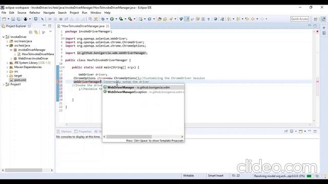
Task: Click the Back navigation arrow icon
Action: (253, 19)
